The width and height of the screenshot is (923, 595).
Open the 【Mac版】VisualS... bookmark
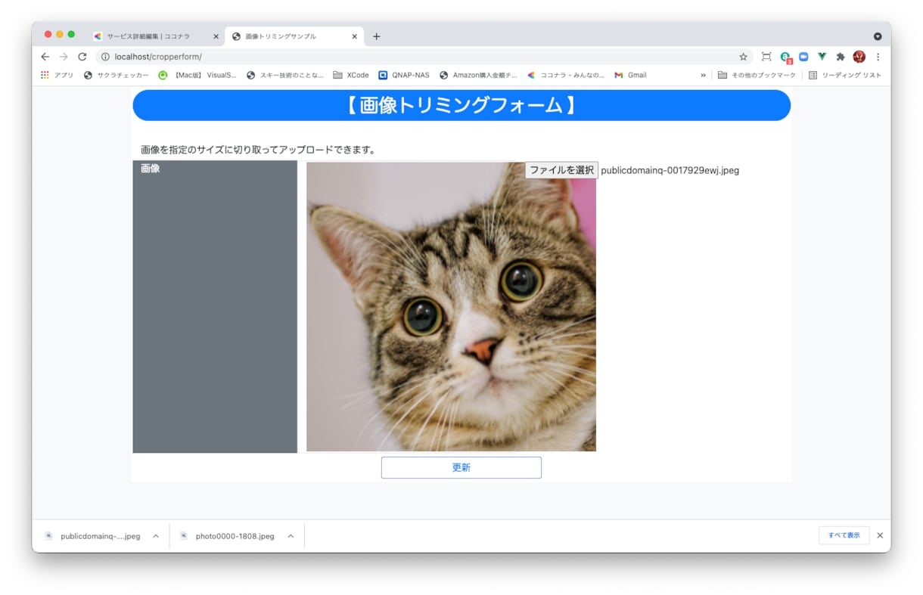pyautogui.click(x=197, y=76)
